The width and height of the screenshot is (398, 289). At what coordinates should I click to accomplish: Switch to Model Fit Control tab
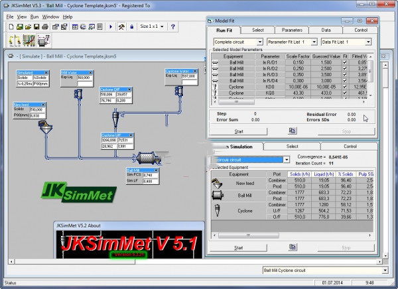point(361,30)
